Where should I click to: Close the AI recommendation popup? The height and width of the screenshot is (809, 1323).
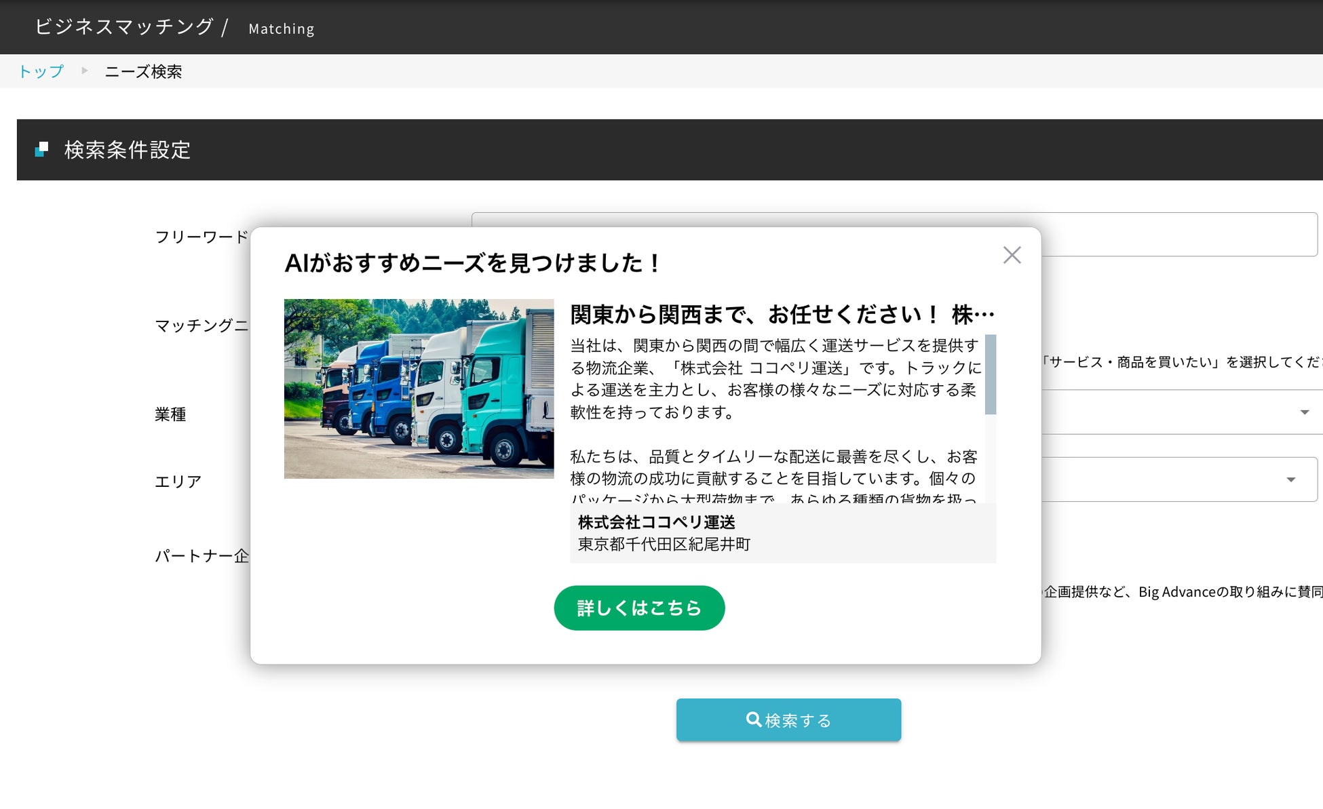pos(1012,255)
